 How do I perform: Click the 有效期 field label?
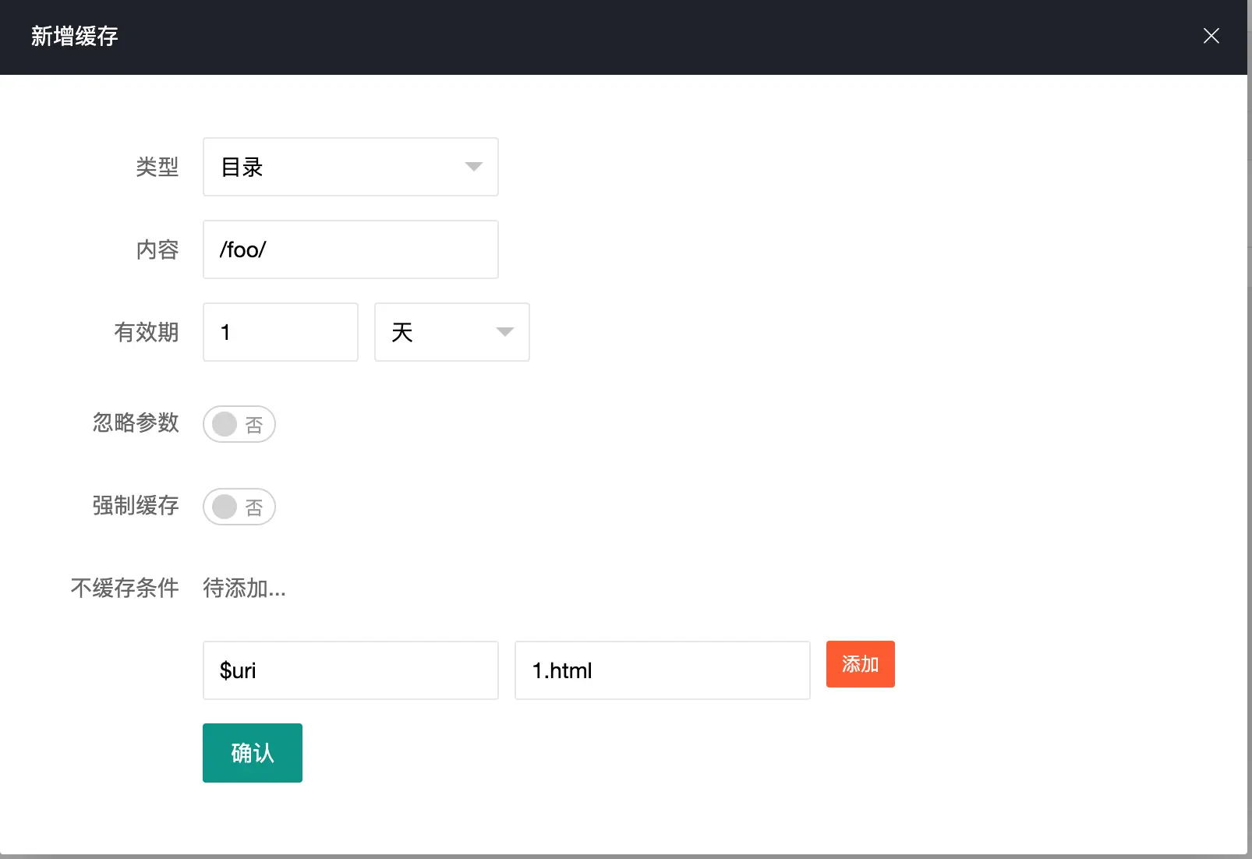(x=146, y=332)
